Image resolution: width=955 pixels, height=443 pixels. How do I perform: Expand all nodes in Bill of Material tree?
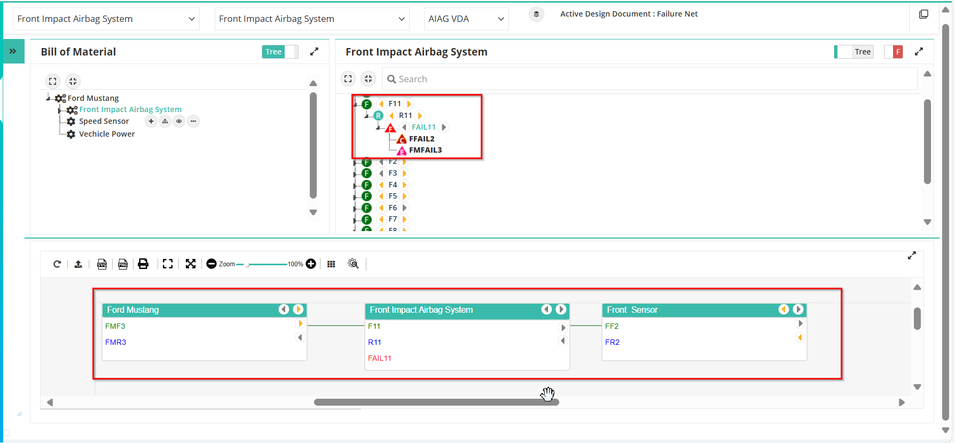(x=53, y=81)
